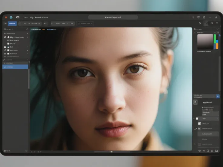223x167 pixels.
Task: Click the branching nodes icon in the second toolbar
Action: pos(200,23)
